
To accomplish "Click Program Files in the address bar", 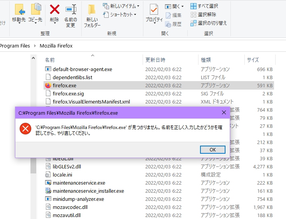I will [x=15, y=46].
